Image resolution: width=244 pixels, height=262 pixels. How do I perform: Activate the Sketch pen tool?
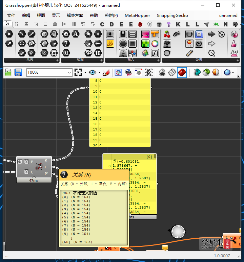(106, 73)
